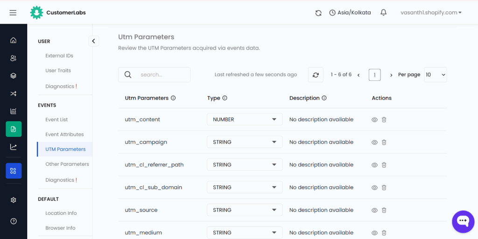Click info icon beside Utm Parameters header
Image resolution: width=478 pixels, height=239 pixels.
173,98
